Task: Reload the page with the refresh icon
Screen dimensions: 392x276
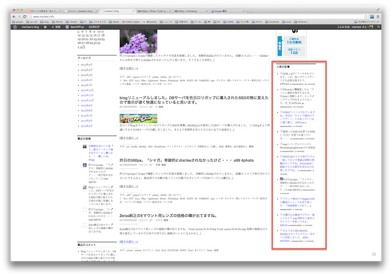Action: click(24, 17)
